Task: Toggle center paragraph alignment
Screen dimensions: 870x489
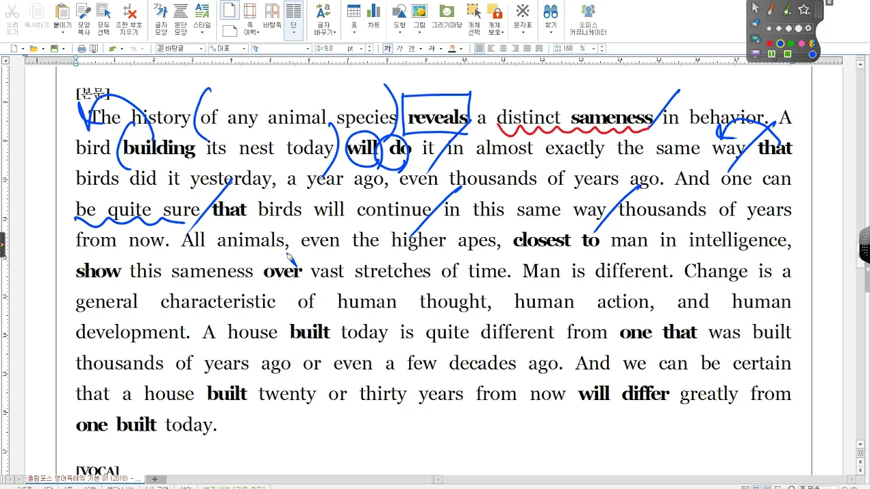Action: point(504,49)
